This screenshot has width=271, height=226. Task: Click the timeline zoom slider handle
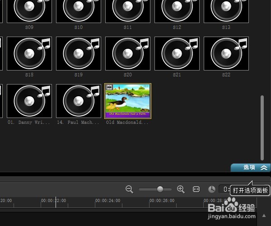click(160, 189)
